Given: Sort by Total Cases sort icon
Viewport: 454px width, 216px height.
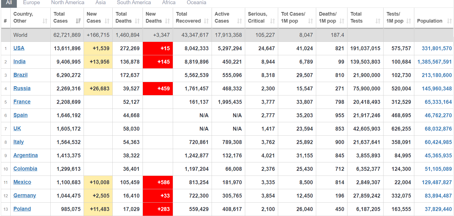Looking at the screenshot, I should 78,21.
